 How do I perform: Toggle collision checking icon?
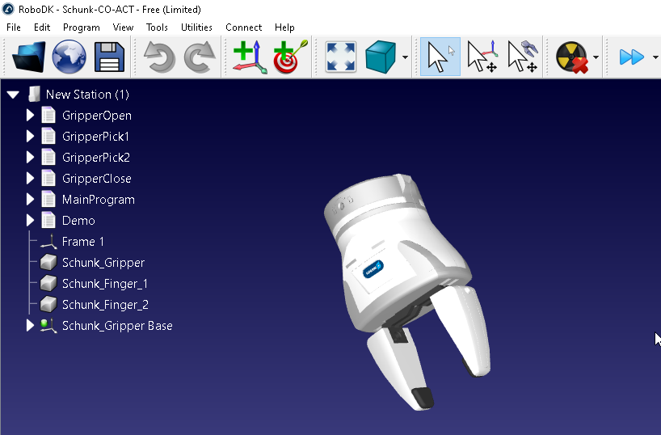(x=572, y=57)
